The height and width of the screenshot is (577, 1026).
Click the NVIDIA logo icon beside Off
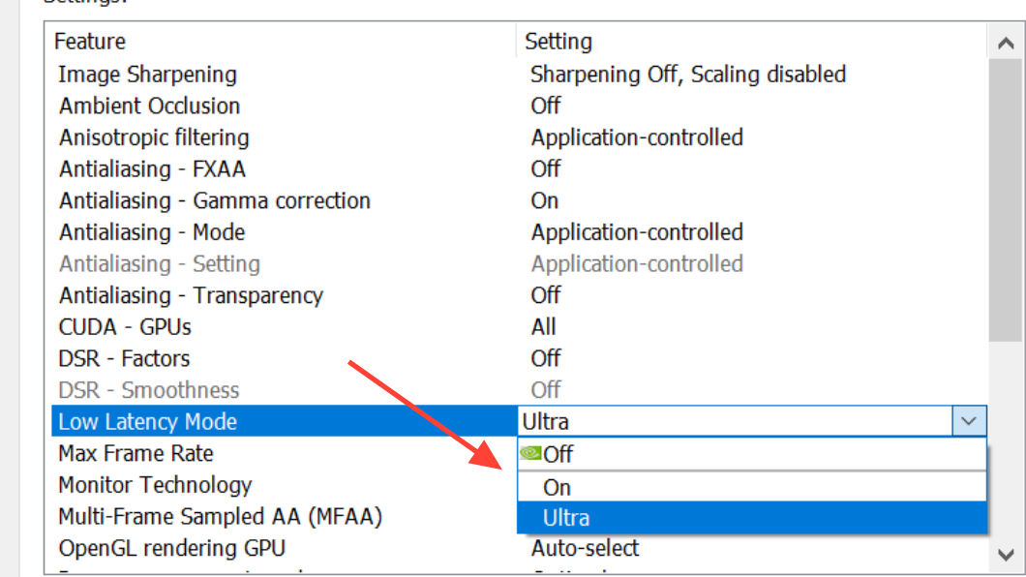point(530,453)
